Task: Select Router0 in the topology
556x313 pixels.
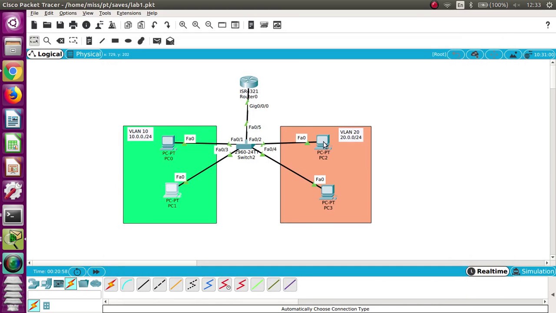Action: [x=248, y=82]
